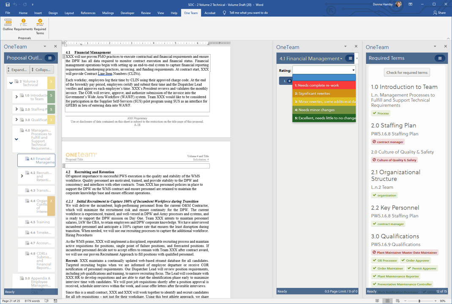452x304 pixels.
Task: Click Check for required terms button
Action: click(407, 73)
